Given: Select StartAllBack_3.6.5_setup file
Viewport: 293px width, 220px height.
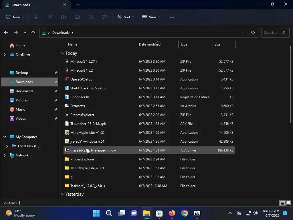Looking at the screenshot, I should [x=149, y=88].
